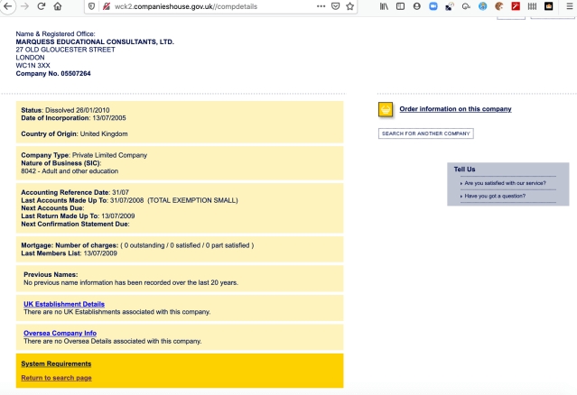The image size is (577, 395).
Task: Click the insecure connection padlock icon
Action: click(x=107, y=6)
